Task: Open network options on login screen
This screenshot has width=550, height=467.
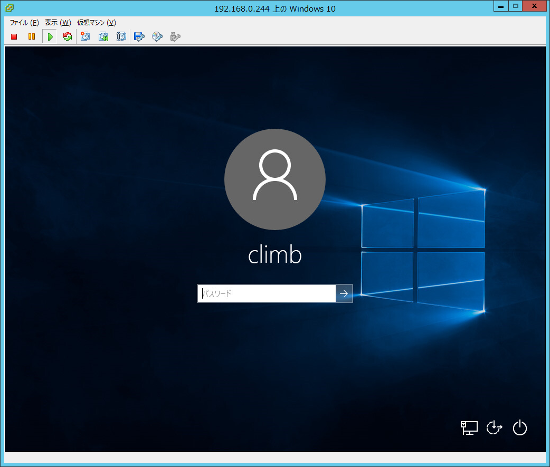Action: (469, 428)
